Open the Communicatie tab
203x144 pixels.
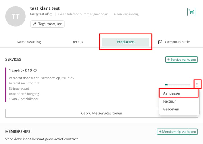177,42
